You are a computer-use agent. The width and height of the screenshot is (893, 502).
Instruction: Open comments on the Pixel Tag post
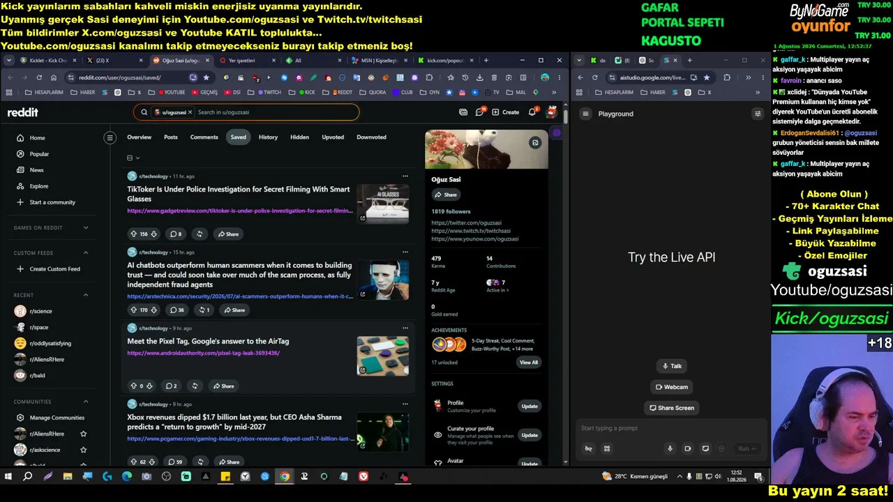(171, 386)
